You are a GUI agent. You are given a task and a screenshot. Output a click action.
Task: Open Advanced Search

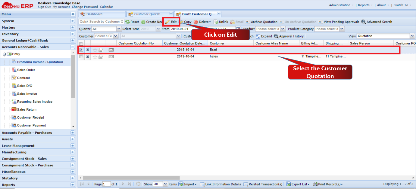click(377, 22)
